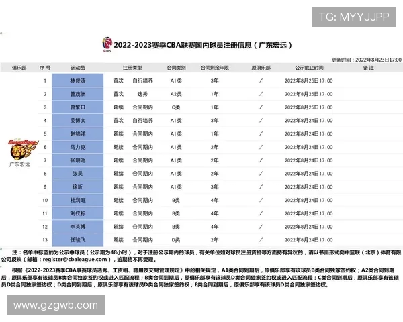The height and width of the screenshot is (322, 403).
Task: Click B类 in 杜润旺's row
Action: point(176,201)
